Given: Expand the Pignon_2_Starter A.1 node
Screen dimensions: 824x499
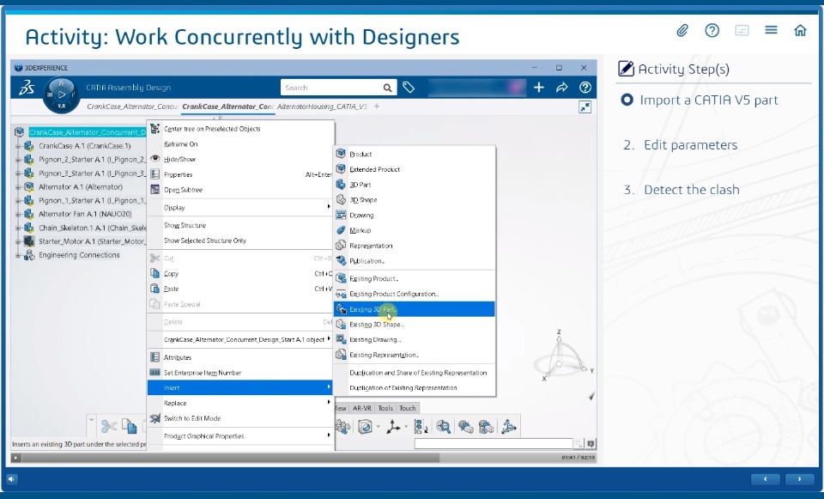Looking at the screenshot, I should coord(18,160).
